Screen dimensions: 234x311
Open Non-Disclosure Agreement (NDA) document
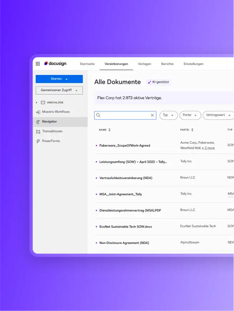point(124,243)
